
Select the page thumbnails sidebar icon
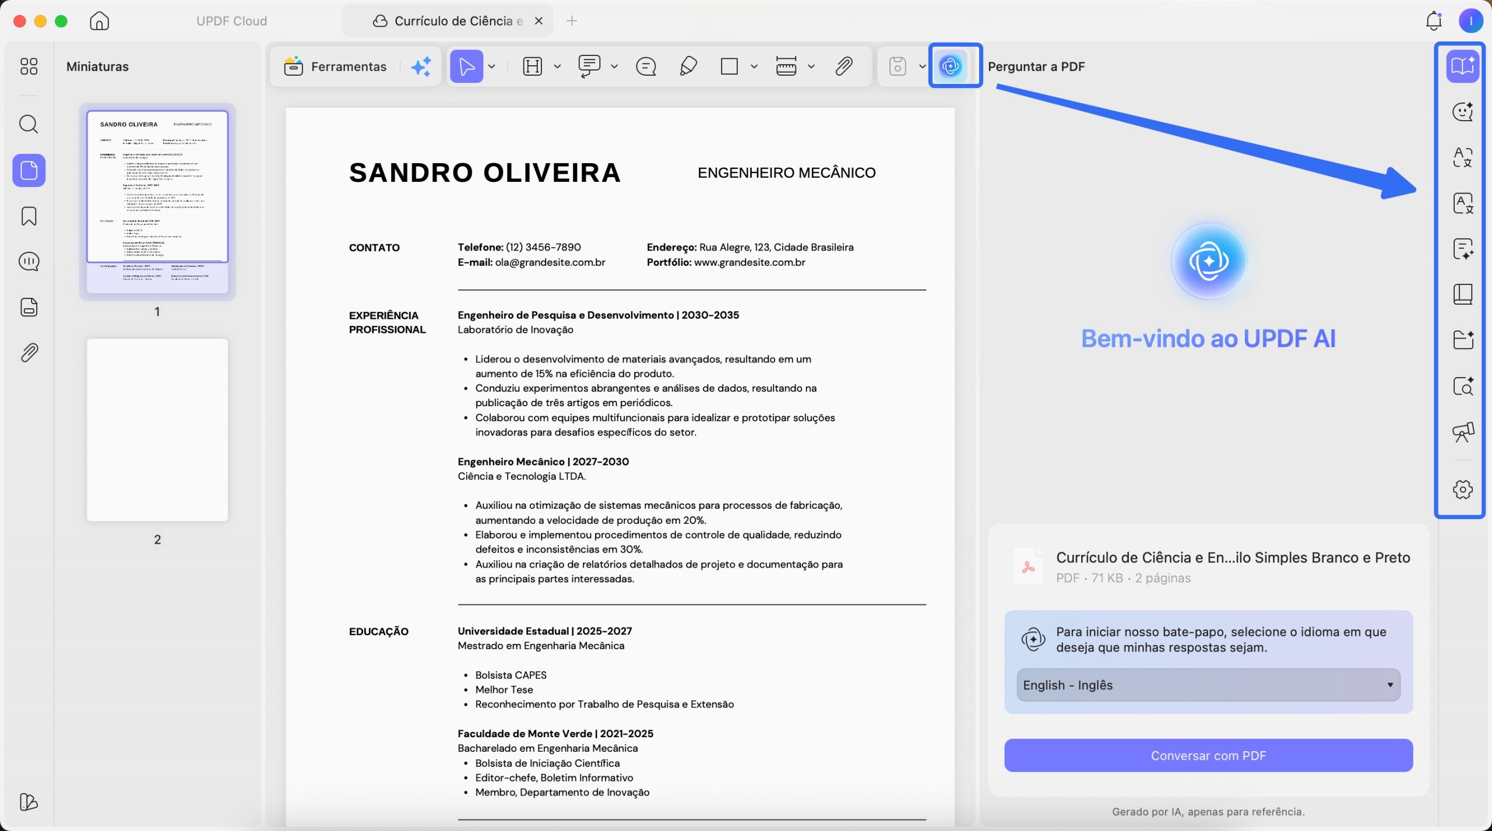pos(29,170)
